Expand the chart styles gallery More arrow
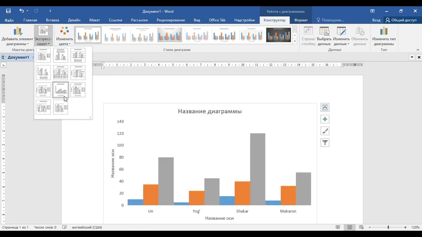 [x=295, y=41]
